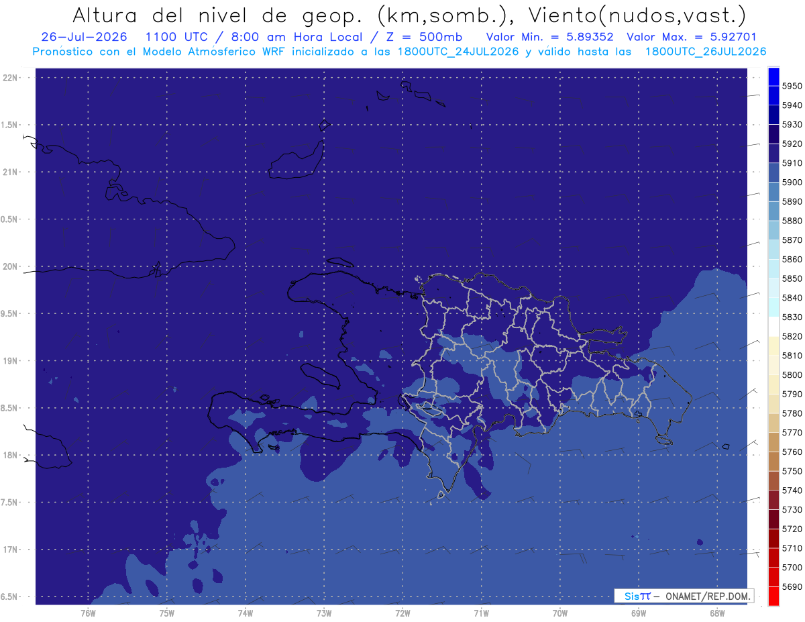Screen dimensions: 805x622
Task: Click legend color band between 5760 and 5770
Action: [x=773, y=442]
